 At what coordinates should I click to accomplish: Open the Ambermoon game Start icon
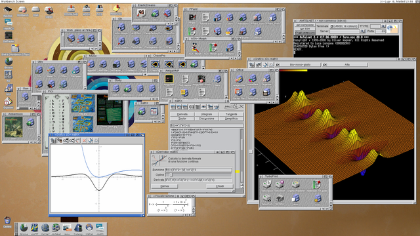tap(13, 127)
